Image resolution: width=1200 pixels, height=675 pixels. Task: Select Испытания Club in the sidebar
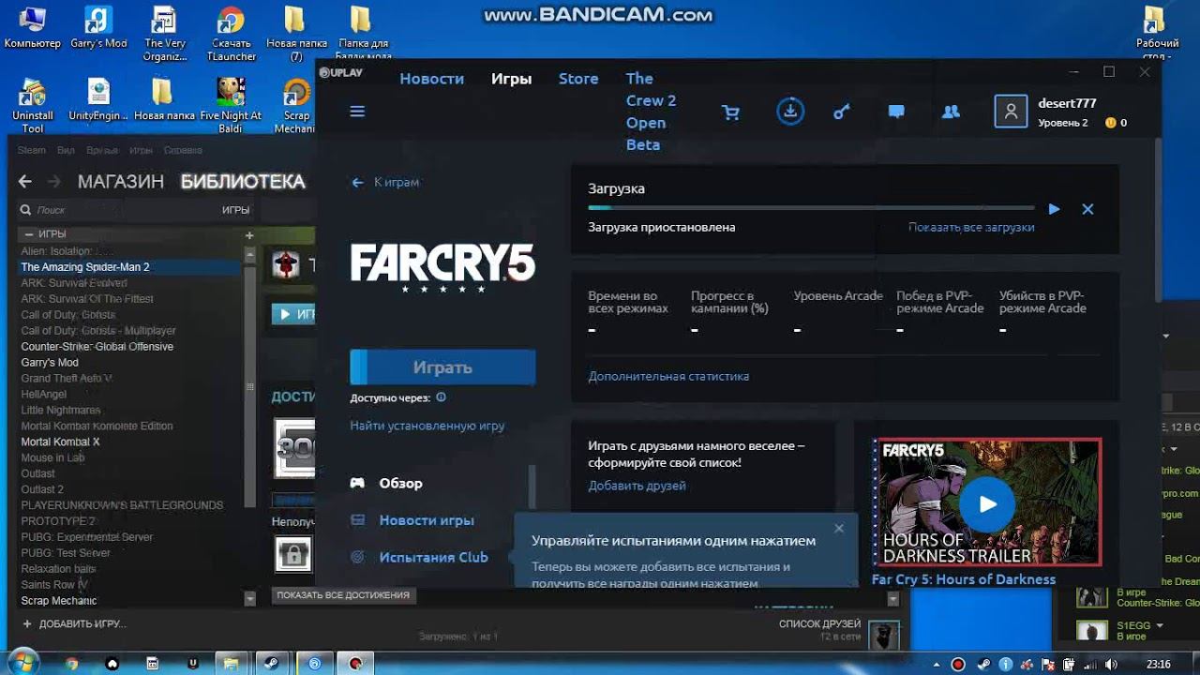click(433, 557)
